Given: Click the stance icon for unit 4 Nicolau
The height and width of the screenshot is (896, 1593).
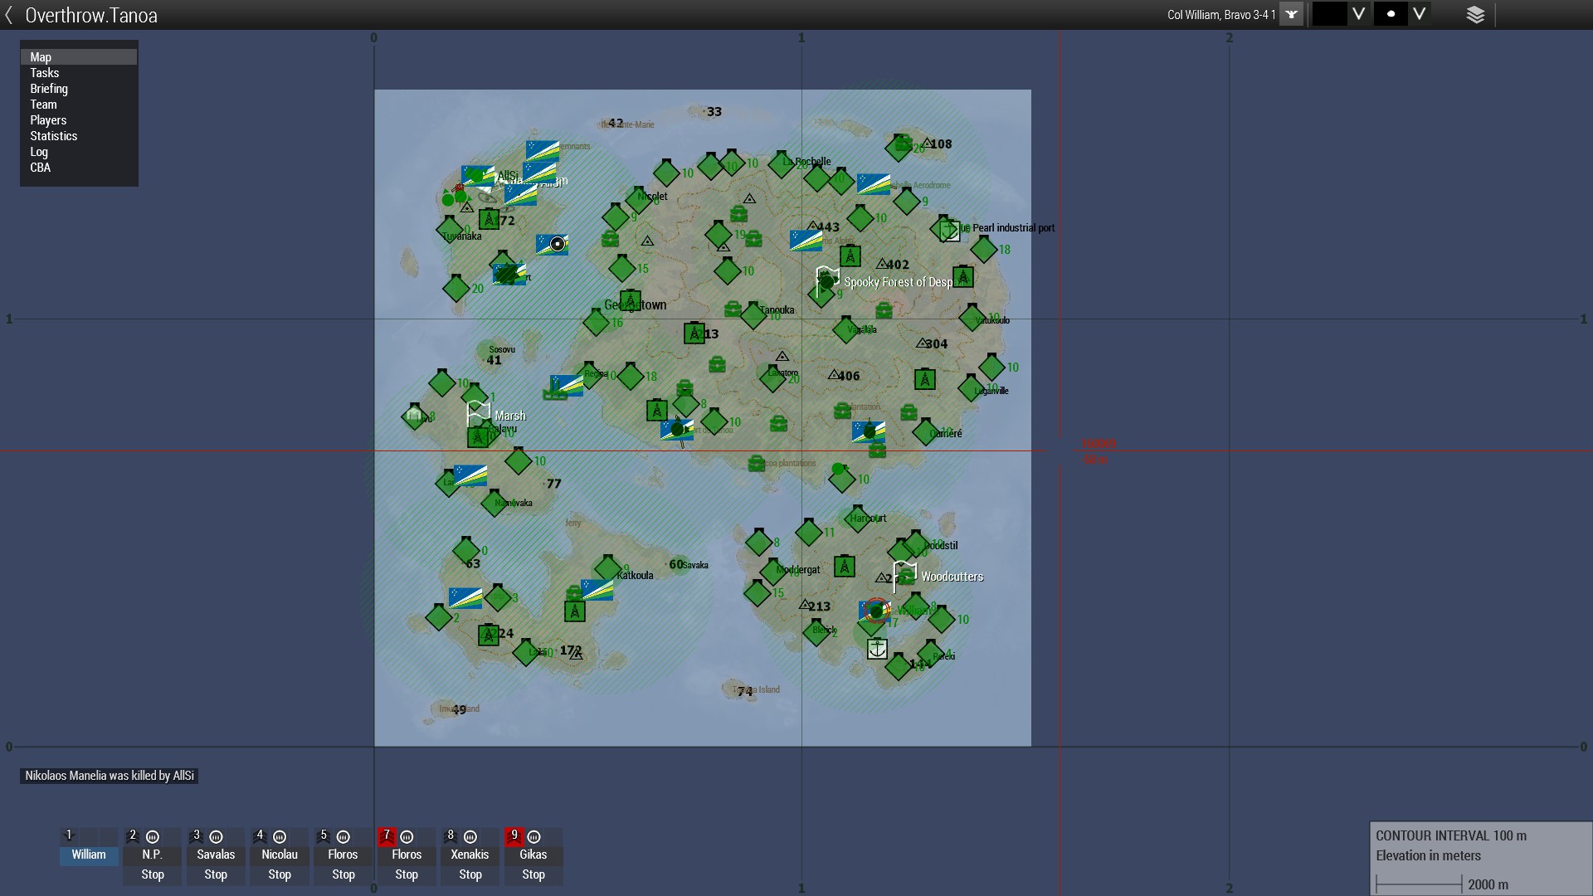Looking at the screenshot, I should click(x=280, y=837).
